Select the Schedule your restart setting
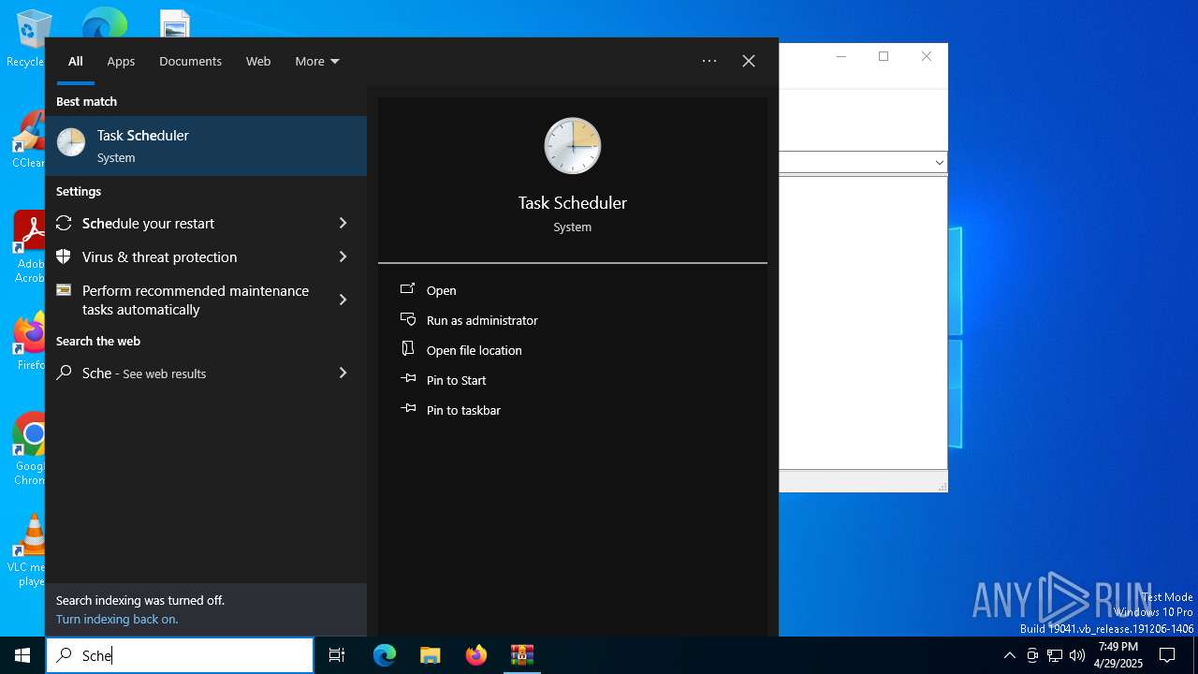 click(206, 223)
